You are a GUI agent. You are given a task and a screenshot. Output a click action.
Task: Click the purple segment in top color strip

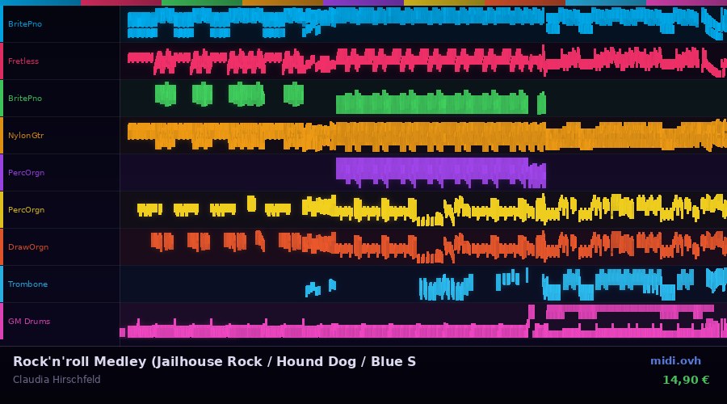click(x=363, y=2)
